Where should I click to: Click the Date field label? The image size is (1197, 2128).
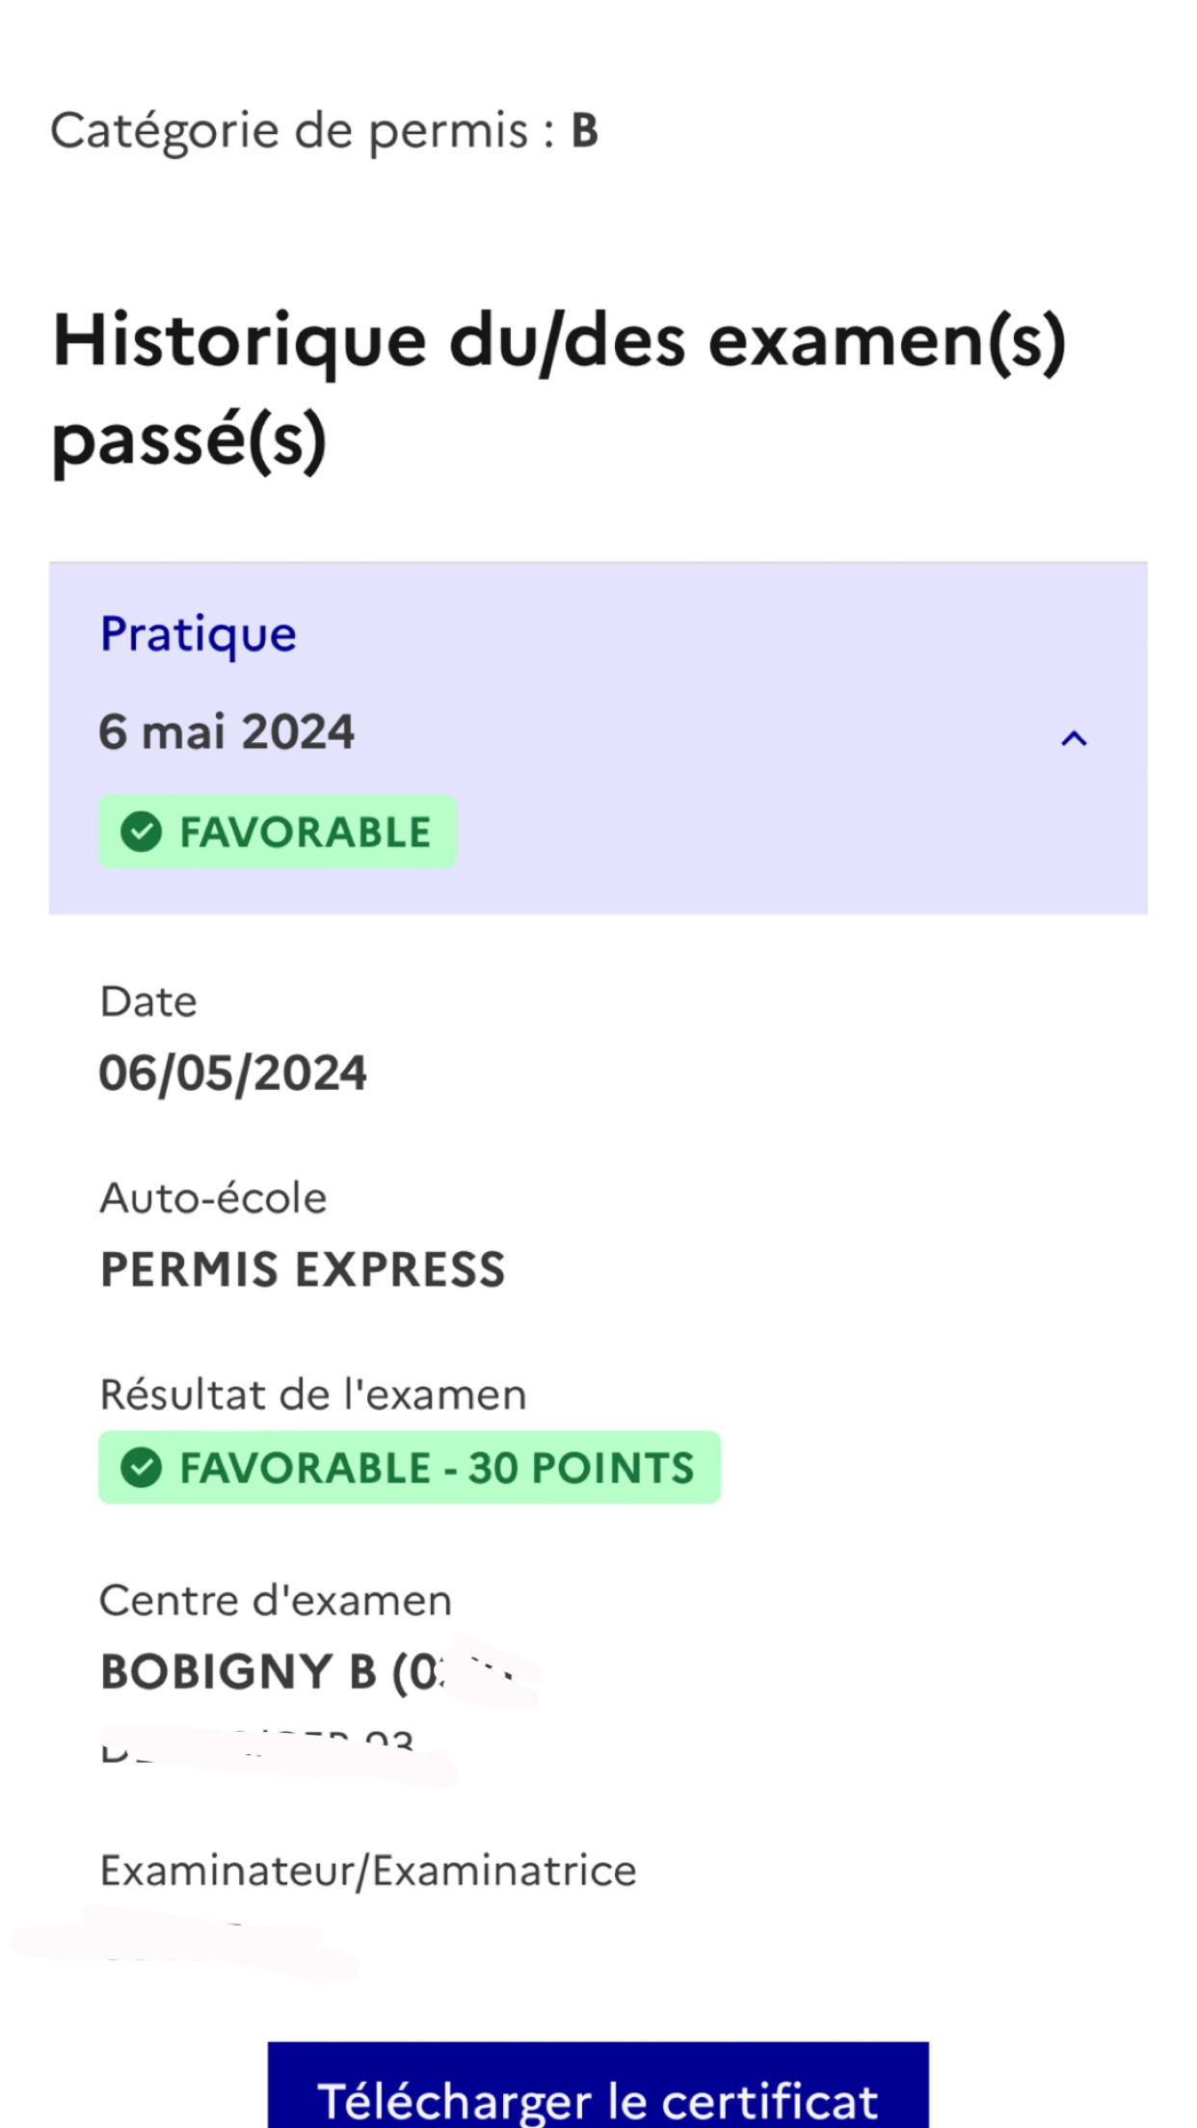[148, 1002]
